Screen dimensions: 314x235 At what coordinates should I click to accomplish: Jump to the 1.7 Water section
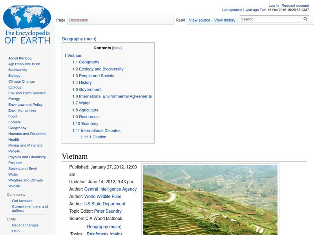81,103
